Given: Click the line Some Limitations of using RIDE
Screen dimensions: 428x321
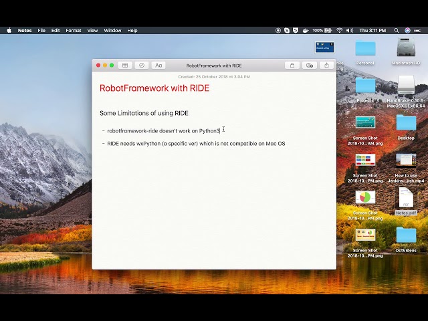Looking at the screenshot, I should tap(144, 113).
